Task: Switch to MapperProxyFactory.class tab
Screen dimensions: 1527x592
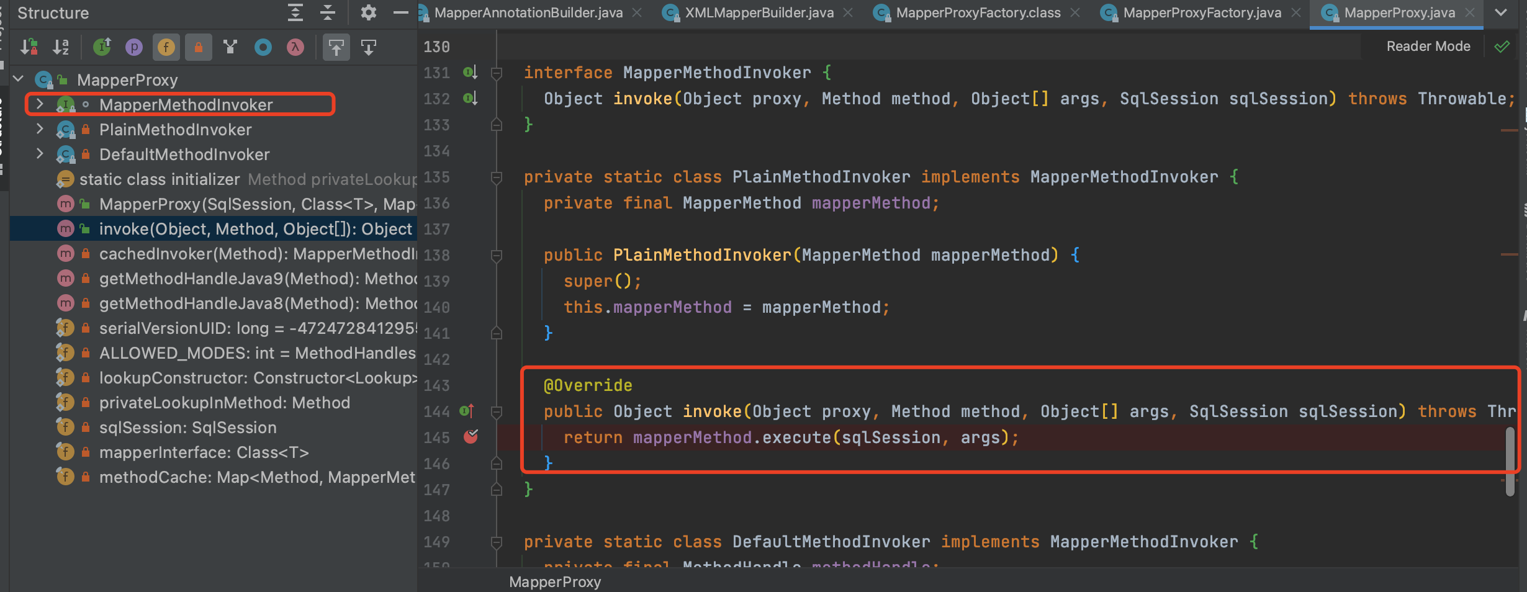Action: 978,12
